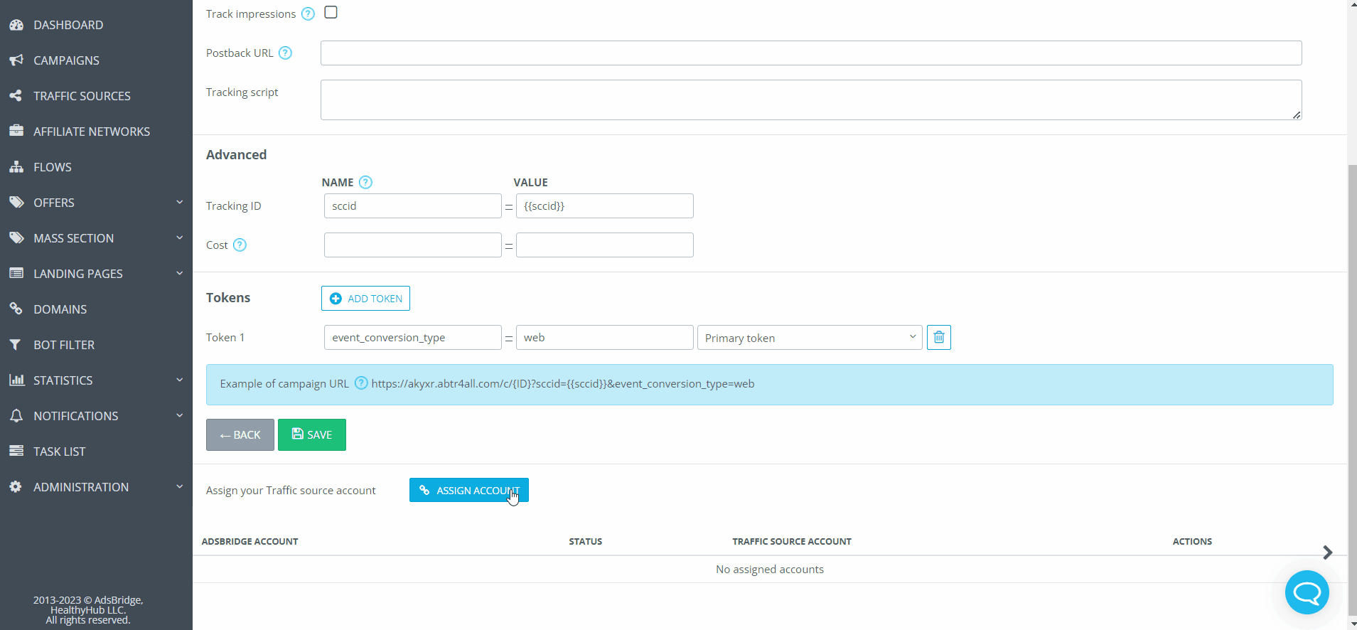Click the right arrow beside accounts table
The width and height of the screenshot is (1357, 630).
coord(1327,552)
